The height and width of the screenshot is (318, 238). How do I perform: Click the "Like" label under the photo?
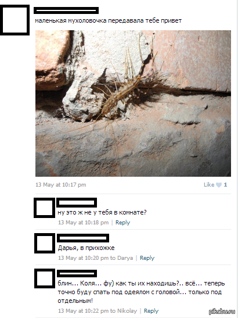209,184
